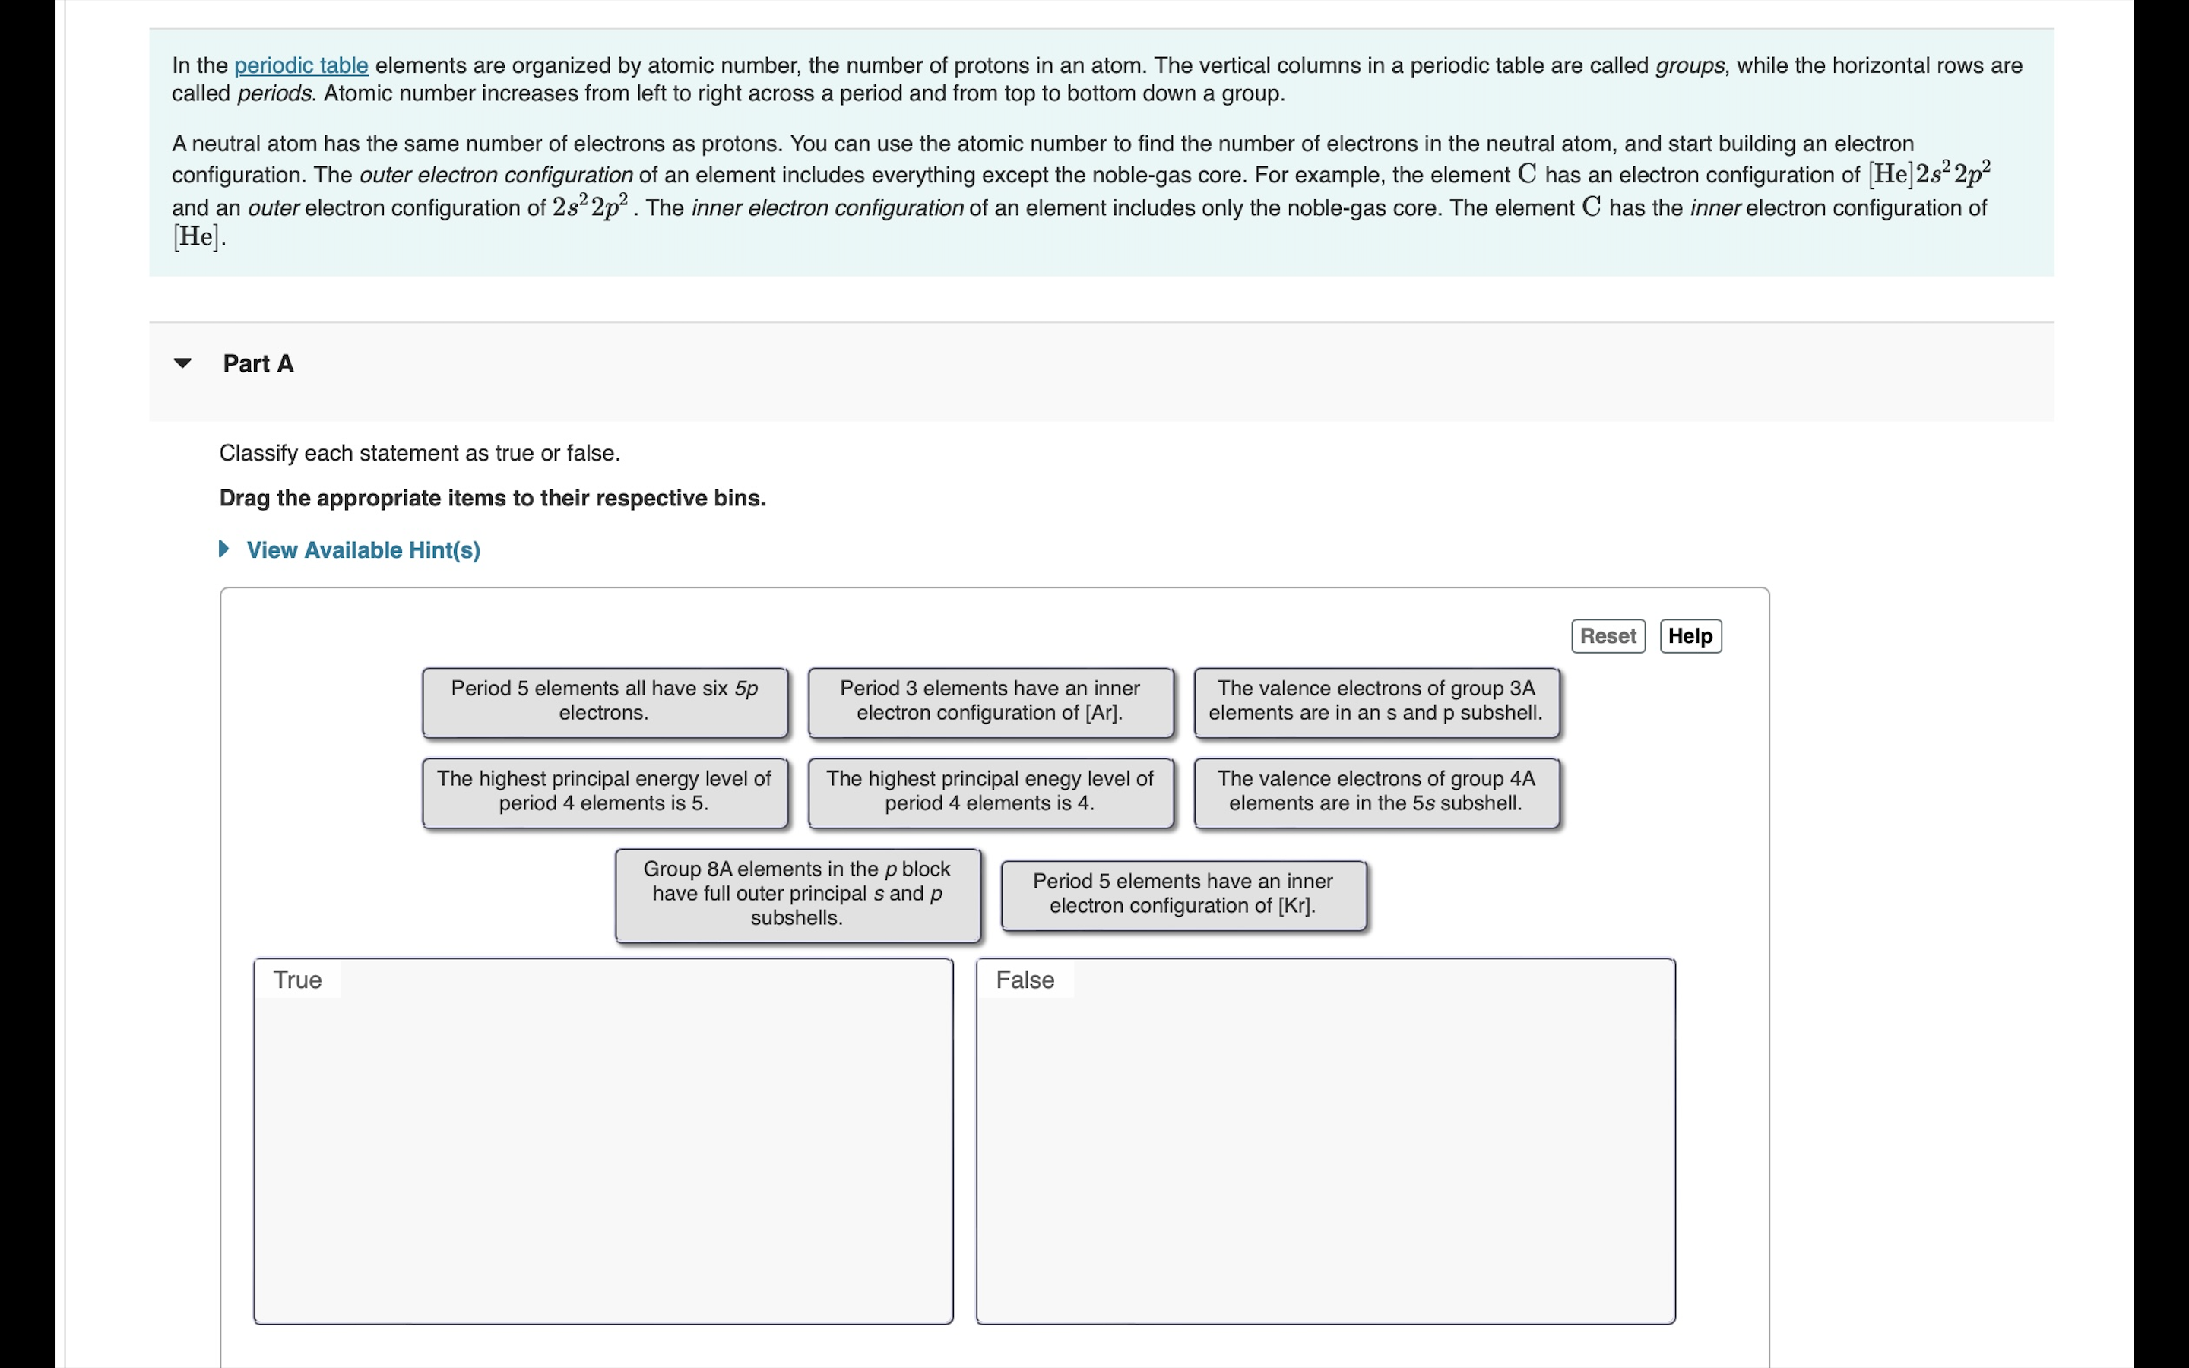The width and height of the screenshot is (2189, 1368).
Task: Toggle the Part A section open or closed
Action: pyautogui.click(x=183, y=364)
